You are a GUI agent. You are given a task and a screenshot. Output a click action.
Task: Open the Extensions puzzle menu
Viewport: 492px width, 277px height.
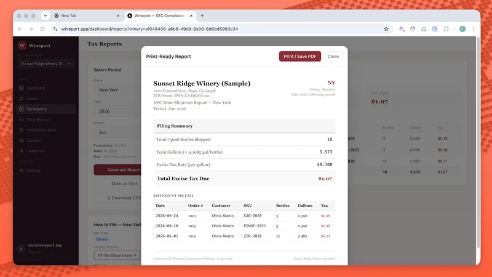(446, 29)
